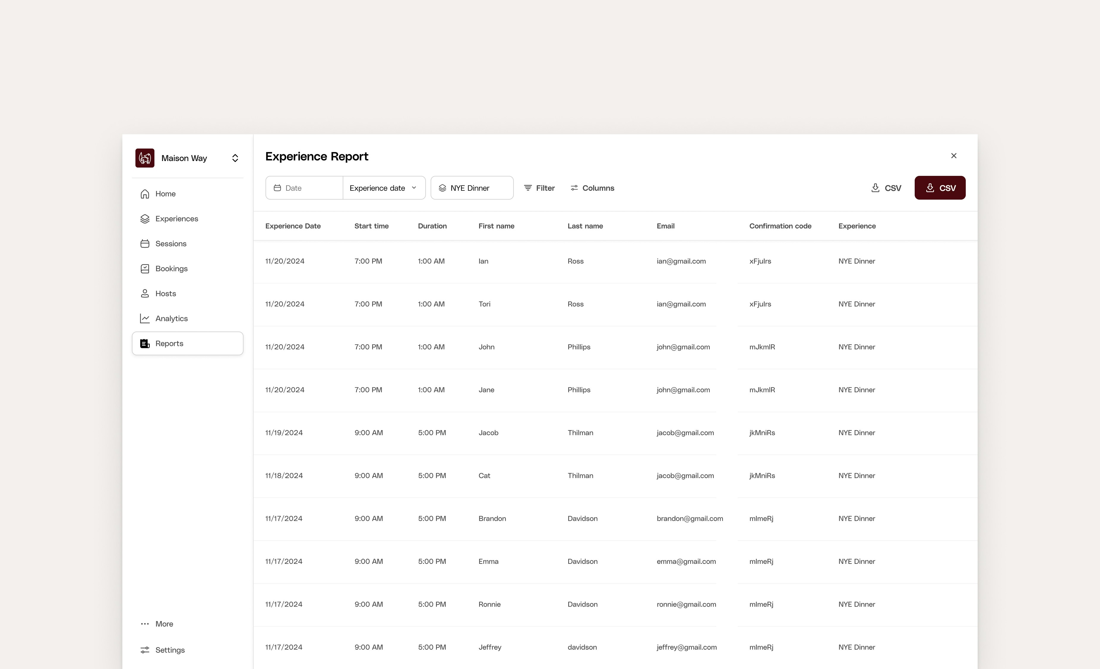
Task: Open the Columns settings
Action: (592, 188)
